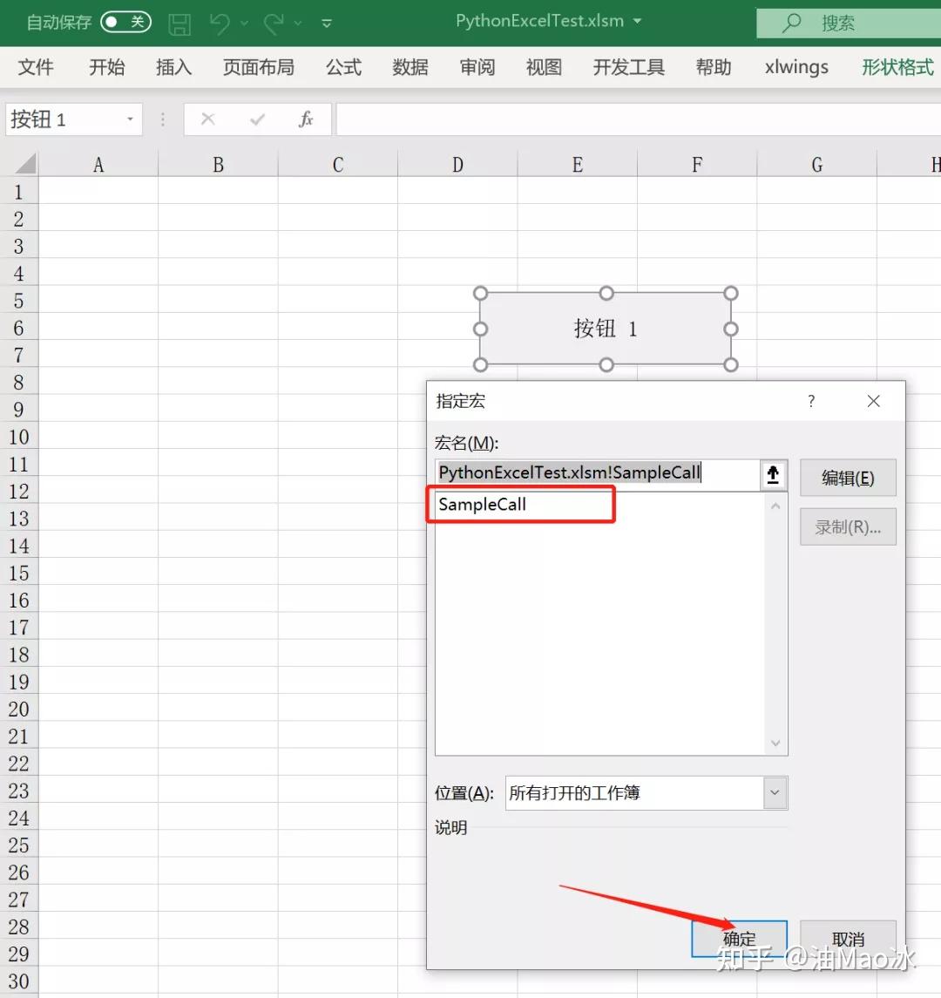The height and width of the screenshot is (998, 941).
Task: Click the Cancel X on the formula bar
Action: click(208, 119)
